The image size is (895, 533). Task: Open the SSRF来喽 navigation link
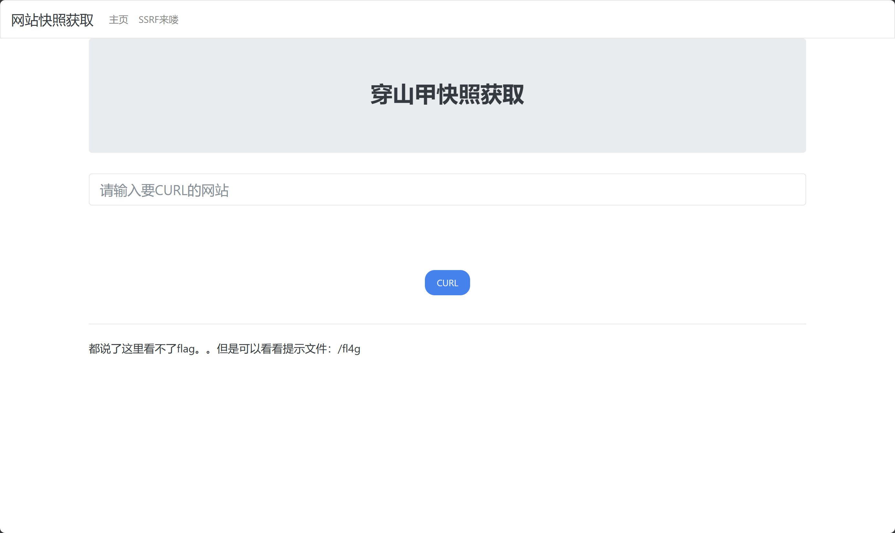pyautogui.click(x=158, y=20)
